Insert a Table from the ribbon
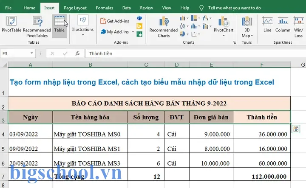 [x=59, y=26]
